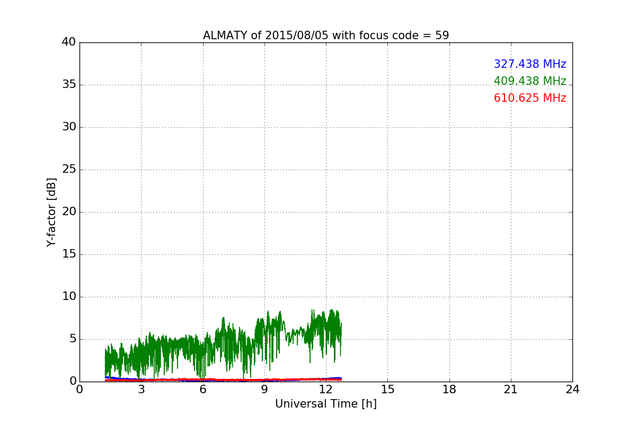Click the plot title ALMATY of 2015/08/05
Viewport: 636px width, 424px height.
(326, 36)
